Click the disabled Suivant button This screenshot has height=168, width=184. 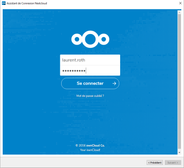173,163
